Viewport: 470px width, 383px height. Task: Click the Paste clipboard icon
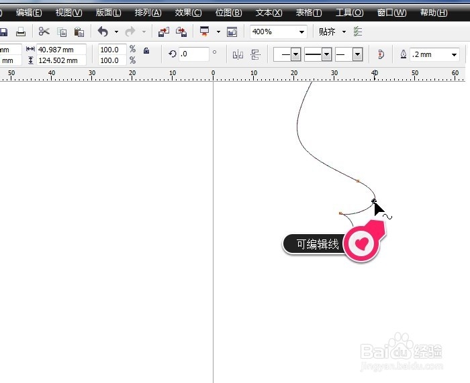79,32
